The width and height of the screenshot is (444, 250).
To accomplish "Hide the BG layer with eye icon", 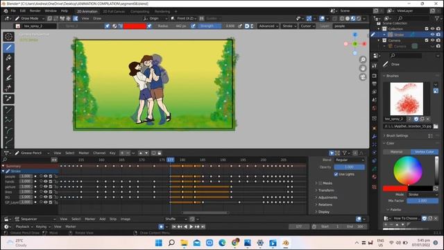I will [x=46, y=197].
